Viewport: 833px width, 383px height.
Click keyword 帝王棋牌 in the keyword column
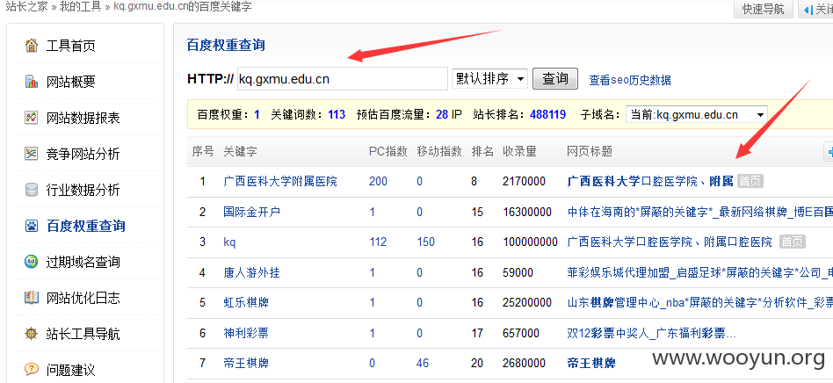[x=246, y=364]
